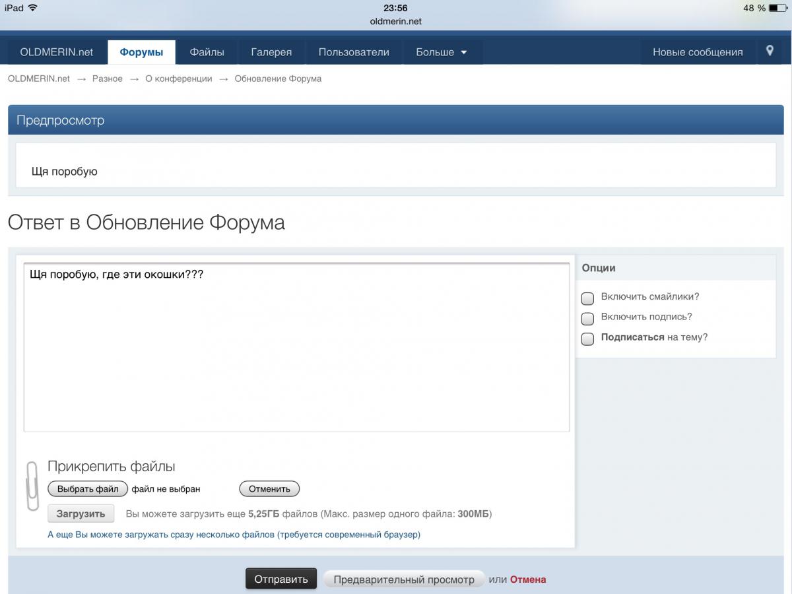The image size is (792, 594).
Task: Click the Отменить file button
Action: [x=269, y=489]
